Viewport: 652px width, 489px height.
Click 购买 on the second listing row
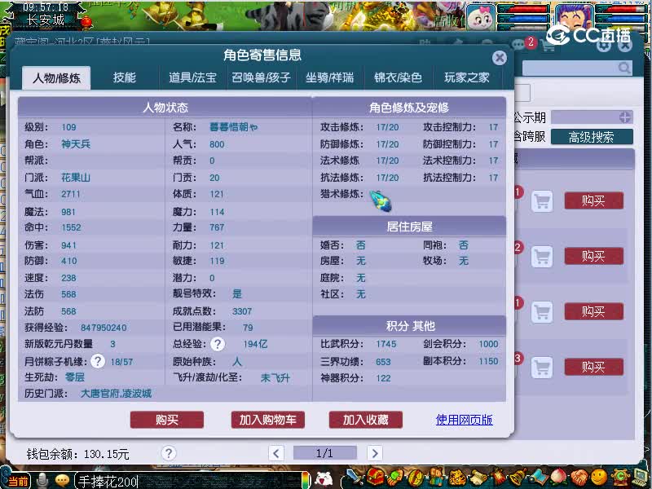[x=593, y=256]
